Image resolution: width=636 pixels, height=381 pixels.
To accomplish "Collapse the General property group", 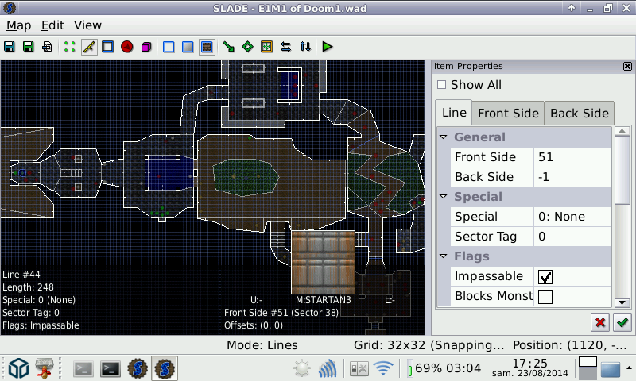I will tap(444, 137).
